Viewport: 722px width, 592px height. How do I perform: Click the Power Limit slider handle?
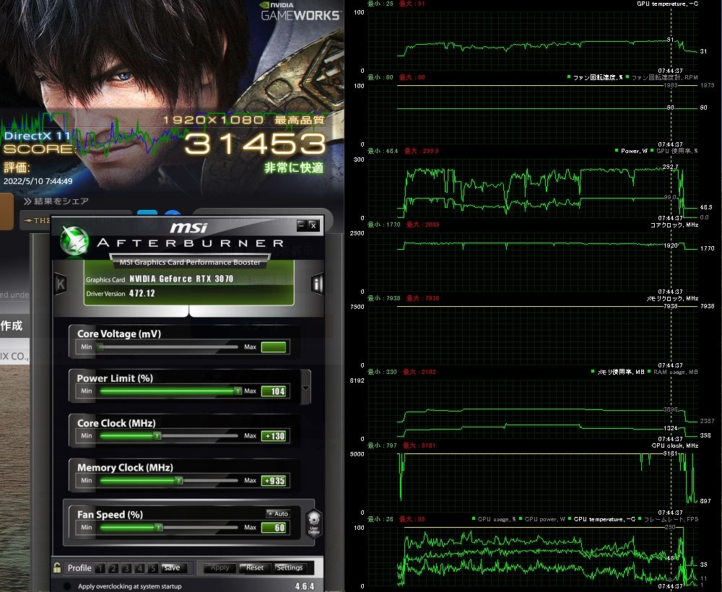tap(238, 391)
